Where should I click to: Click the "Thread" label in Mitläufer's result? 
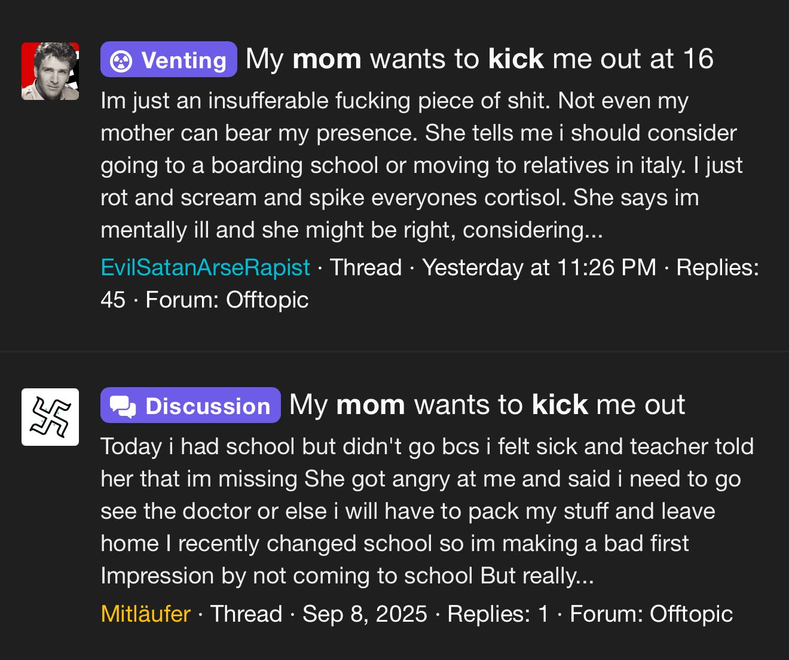pyautogui.click(x=246, y=613)
